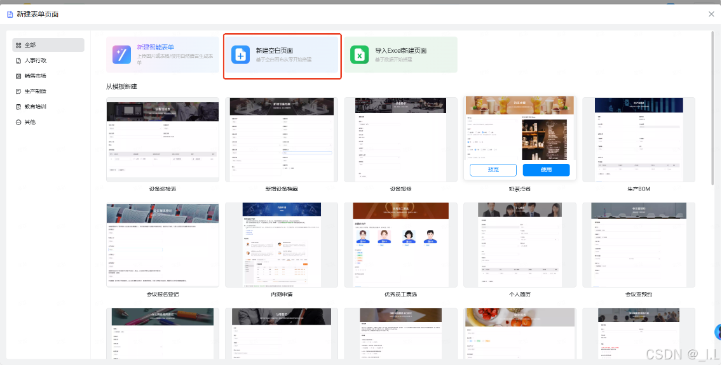Click the 新增设备档案 template label
The image size is (722, 367).
click(282, 189)
